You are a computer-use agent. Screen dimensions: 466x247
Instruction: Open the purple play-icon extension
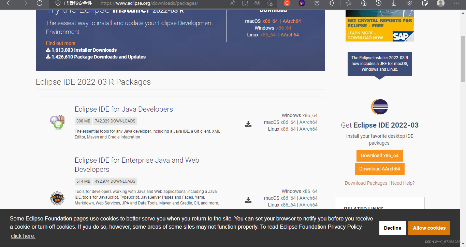[x=302, y=3]
